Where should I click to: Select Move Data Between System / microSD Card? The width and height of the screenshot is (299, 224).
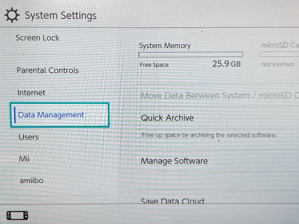pos(220,96)
